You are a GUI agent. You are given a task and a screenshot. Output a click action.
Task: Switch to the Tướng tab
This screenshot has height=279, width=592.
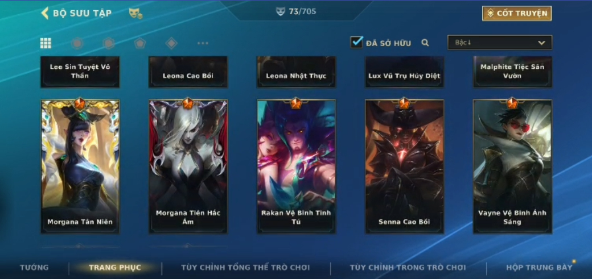pos(34,267)
